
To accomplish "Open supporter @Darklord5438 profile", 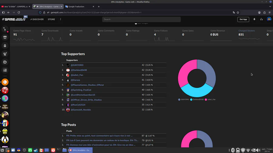I will 79,70.
